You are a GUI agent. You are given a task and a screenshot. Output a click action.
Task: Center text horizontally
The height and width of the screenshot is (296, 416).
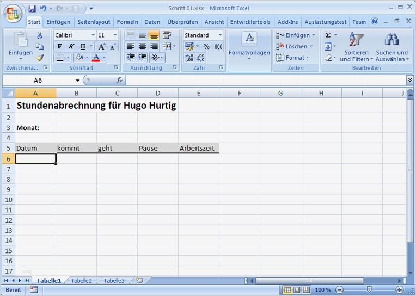(142, 46)
